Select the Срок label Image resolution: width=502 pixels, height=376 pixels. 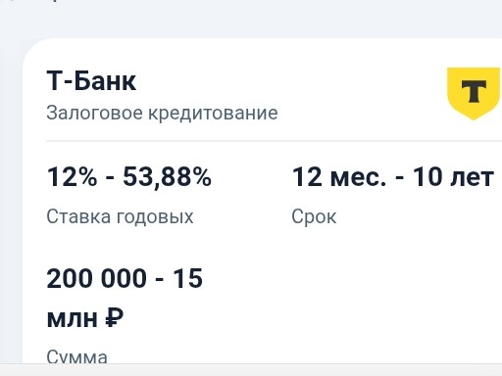[314, 216]
